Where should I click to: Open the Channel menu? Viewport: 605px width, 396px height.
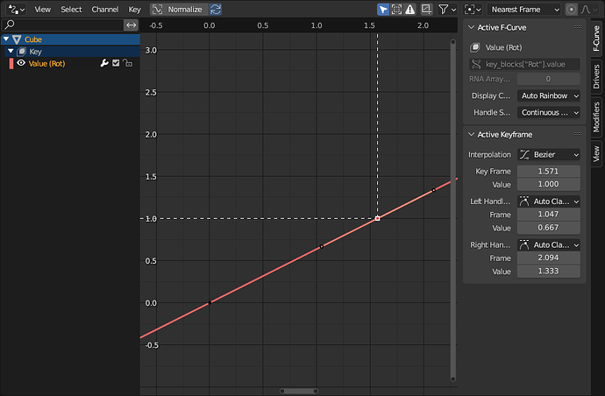(x=105, y=10)
